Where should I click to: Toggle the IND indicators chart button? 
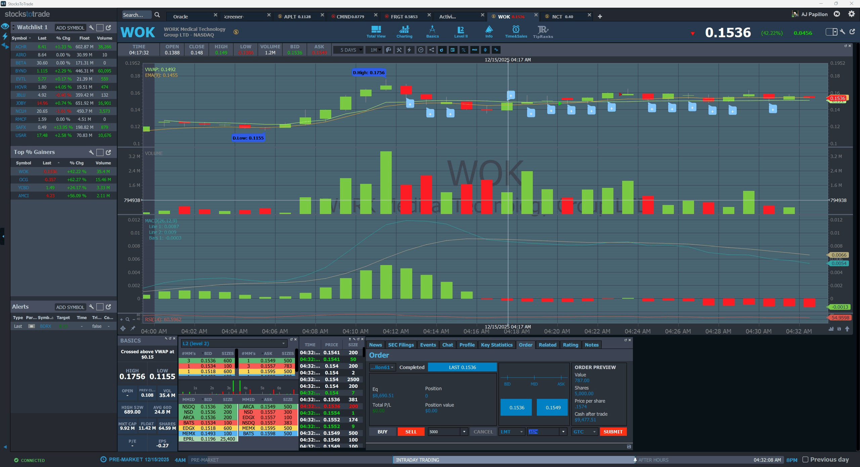pyautogui.click(x=474, y=50)
